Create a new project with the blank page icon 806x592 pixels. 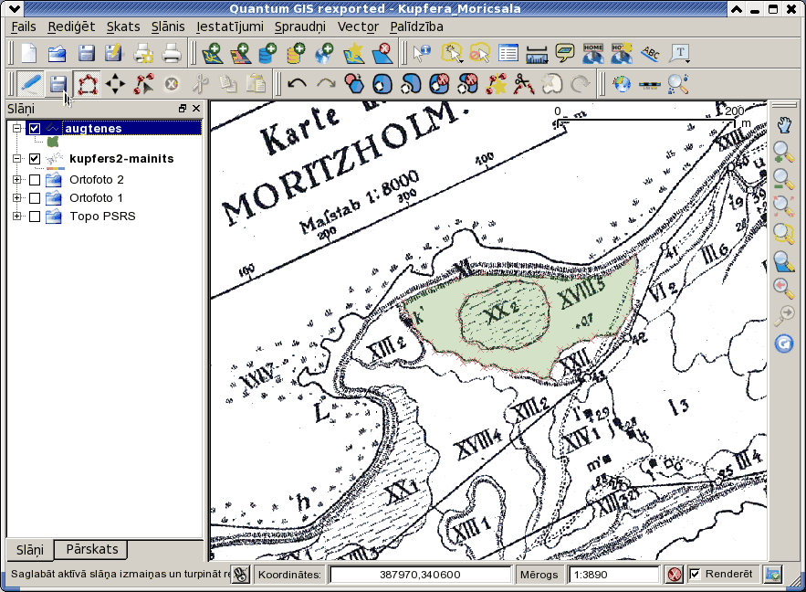click(29, 54)
